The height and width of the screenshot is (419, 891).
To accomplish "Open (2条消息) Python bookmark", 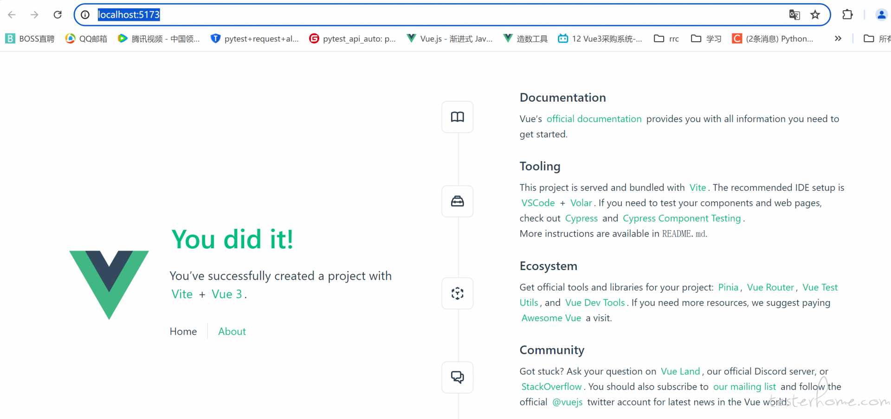I will click(773, 39).
